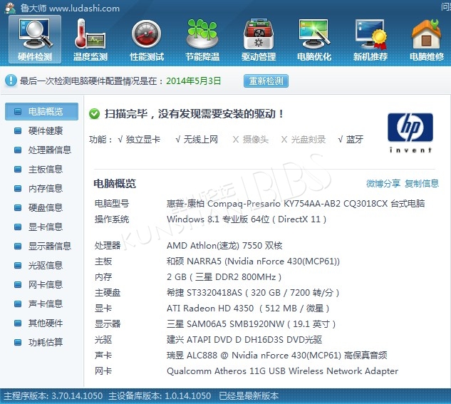The image size is (451, 404).
Task: Click the detection date 2014年5月3日
Action: [x=194, y=81]
